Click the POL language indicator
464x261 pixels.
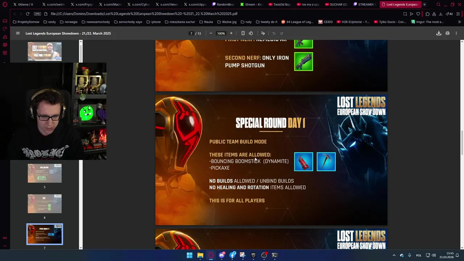point(419,255)
